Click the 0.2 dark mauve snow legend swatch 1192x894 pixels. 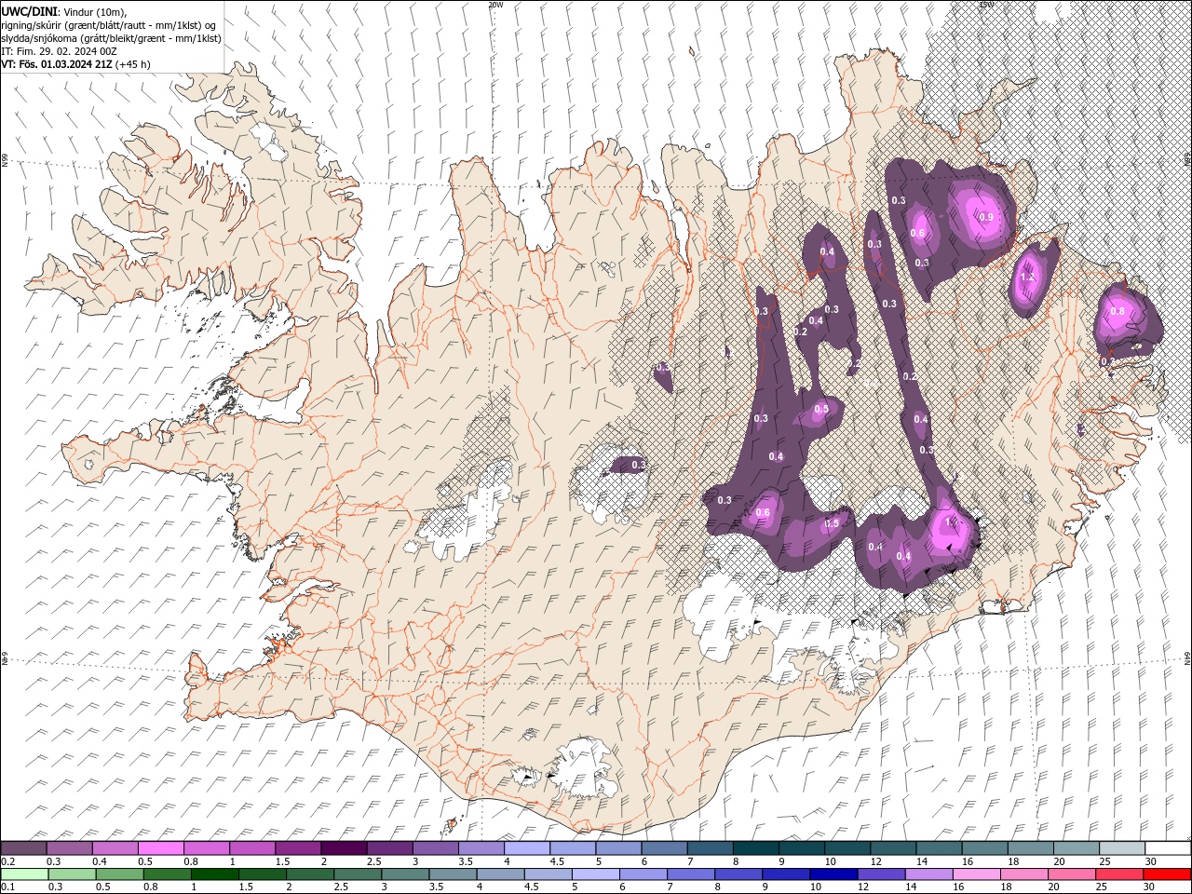24,847
